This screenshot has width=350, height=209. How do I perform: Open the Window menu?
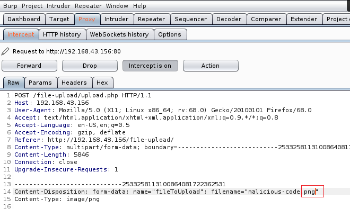(117, 6)
